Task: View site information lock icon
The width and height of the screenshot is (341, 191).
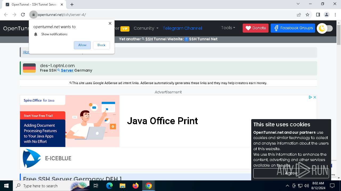Action: click(x=34, y=15)
